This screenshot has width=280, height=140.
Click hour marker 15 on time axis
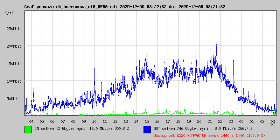tap(147, 121)
